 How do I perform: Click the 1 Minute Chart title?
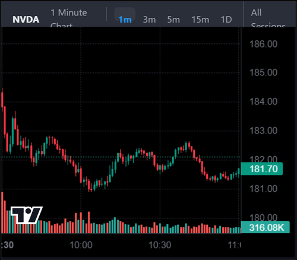[x=69, y=18]
